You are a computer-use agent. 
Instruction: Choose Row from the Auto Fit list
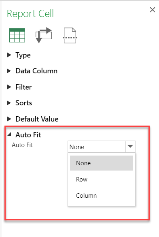tap(102, 179)
